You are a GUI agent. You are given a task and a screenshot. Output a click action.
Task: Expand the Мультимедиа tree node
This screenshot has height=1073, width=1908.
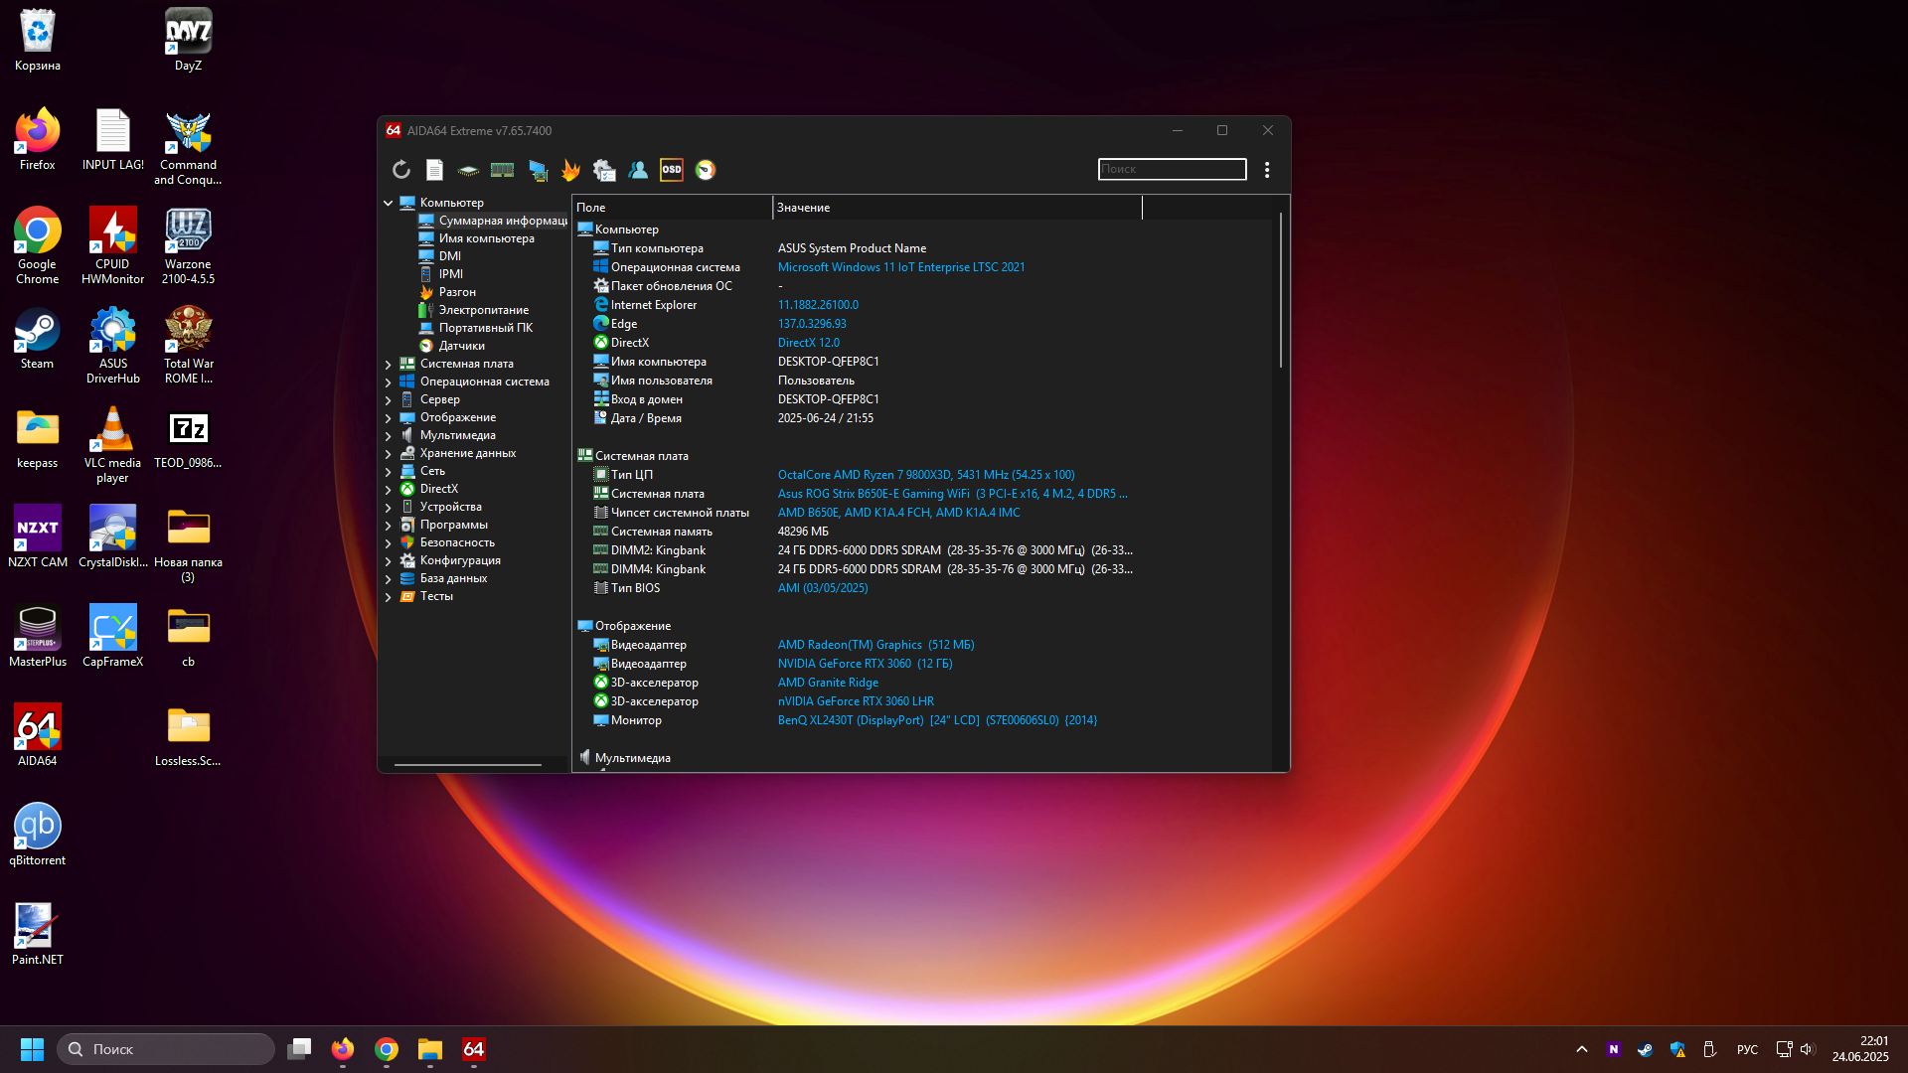tap(389, 436)
